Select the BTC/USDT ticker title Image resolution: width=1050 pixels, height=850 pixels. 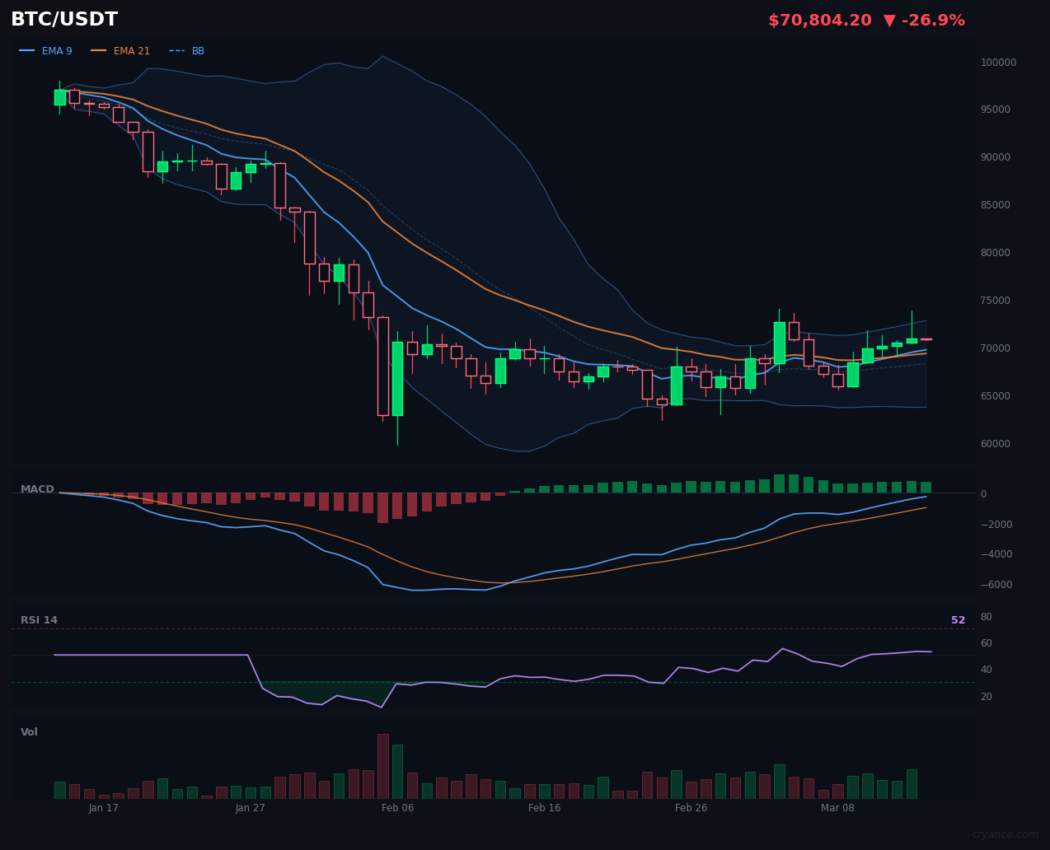63,19
